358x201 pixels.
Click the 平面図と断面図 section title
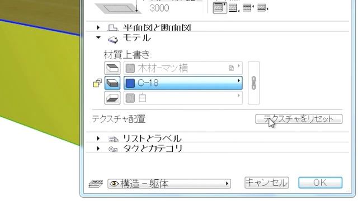[157, 27]
